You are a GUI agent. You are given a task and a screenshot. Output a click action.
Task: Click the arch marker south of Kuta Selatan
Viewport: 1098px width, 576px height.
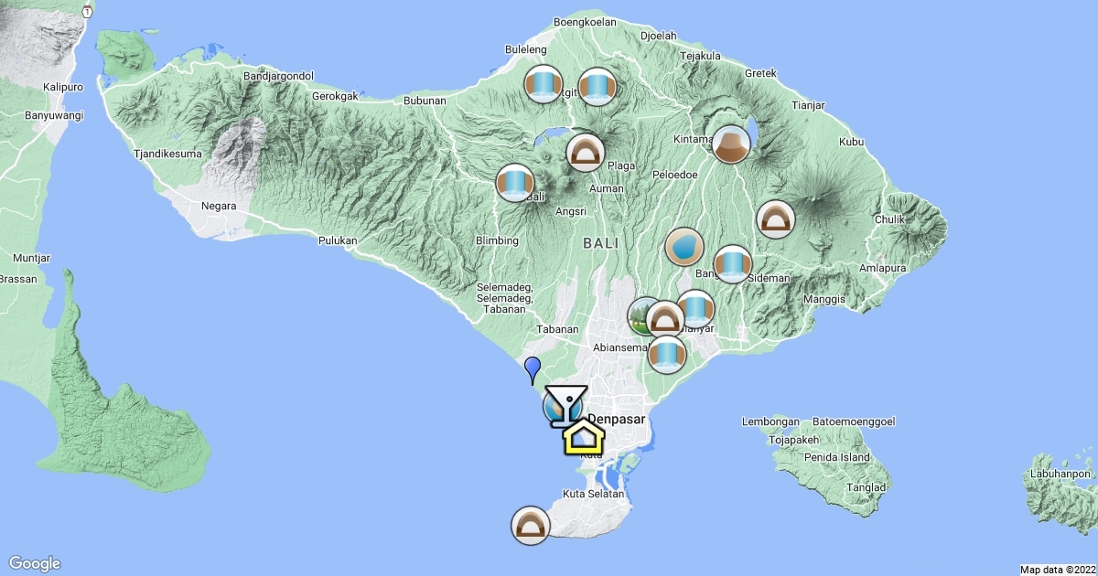(x=530, y=526)
